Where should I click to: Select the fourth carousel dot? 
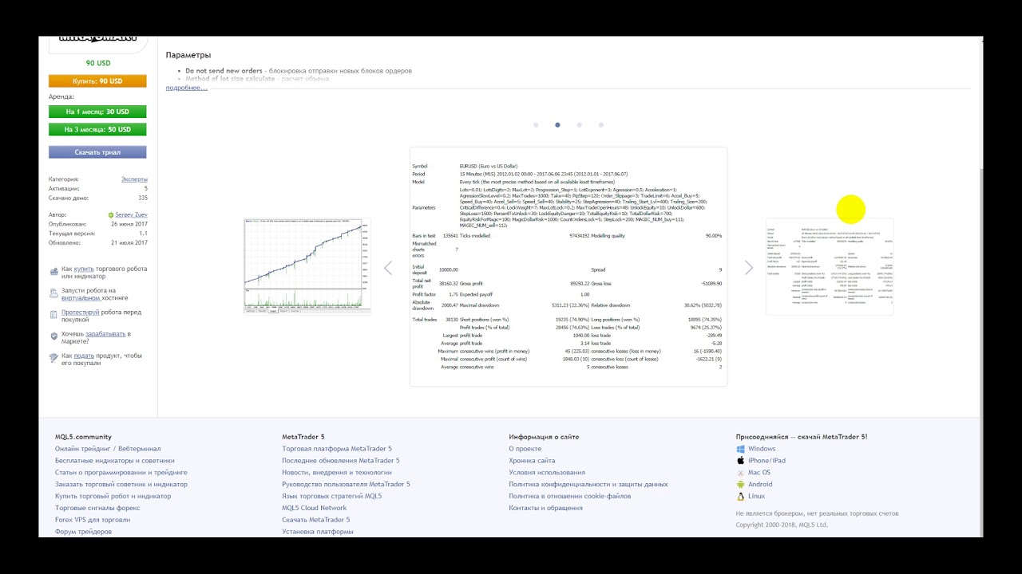pos(601,124)
